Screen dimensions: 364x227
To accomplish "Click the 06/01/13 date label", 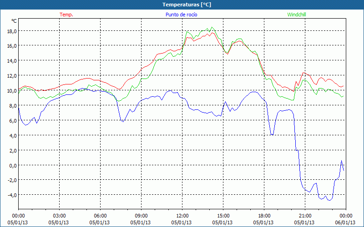I will tap(346, 222).
